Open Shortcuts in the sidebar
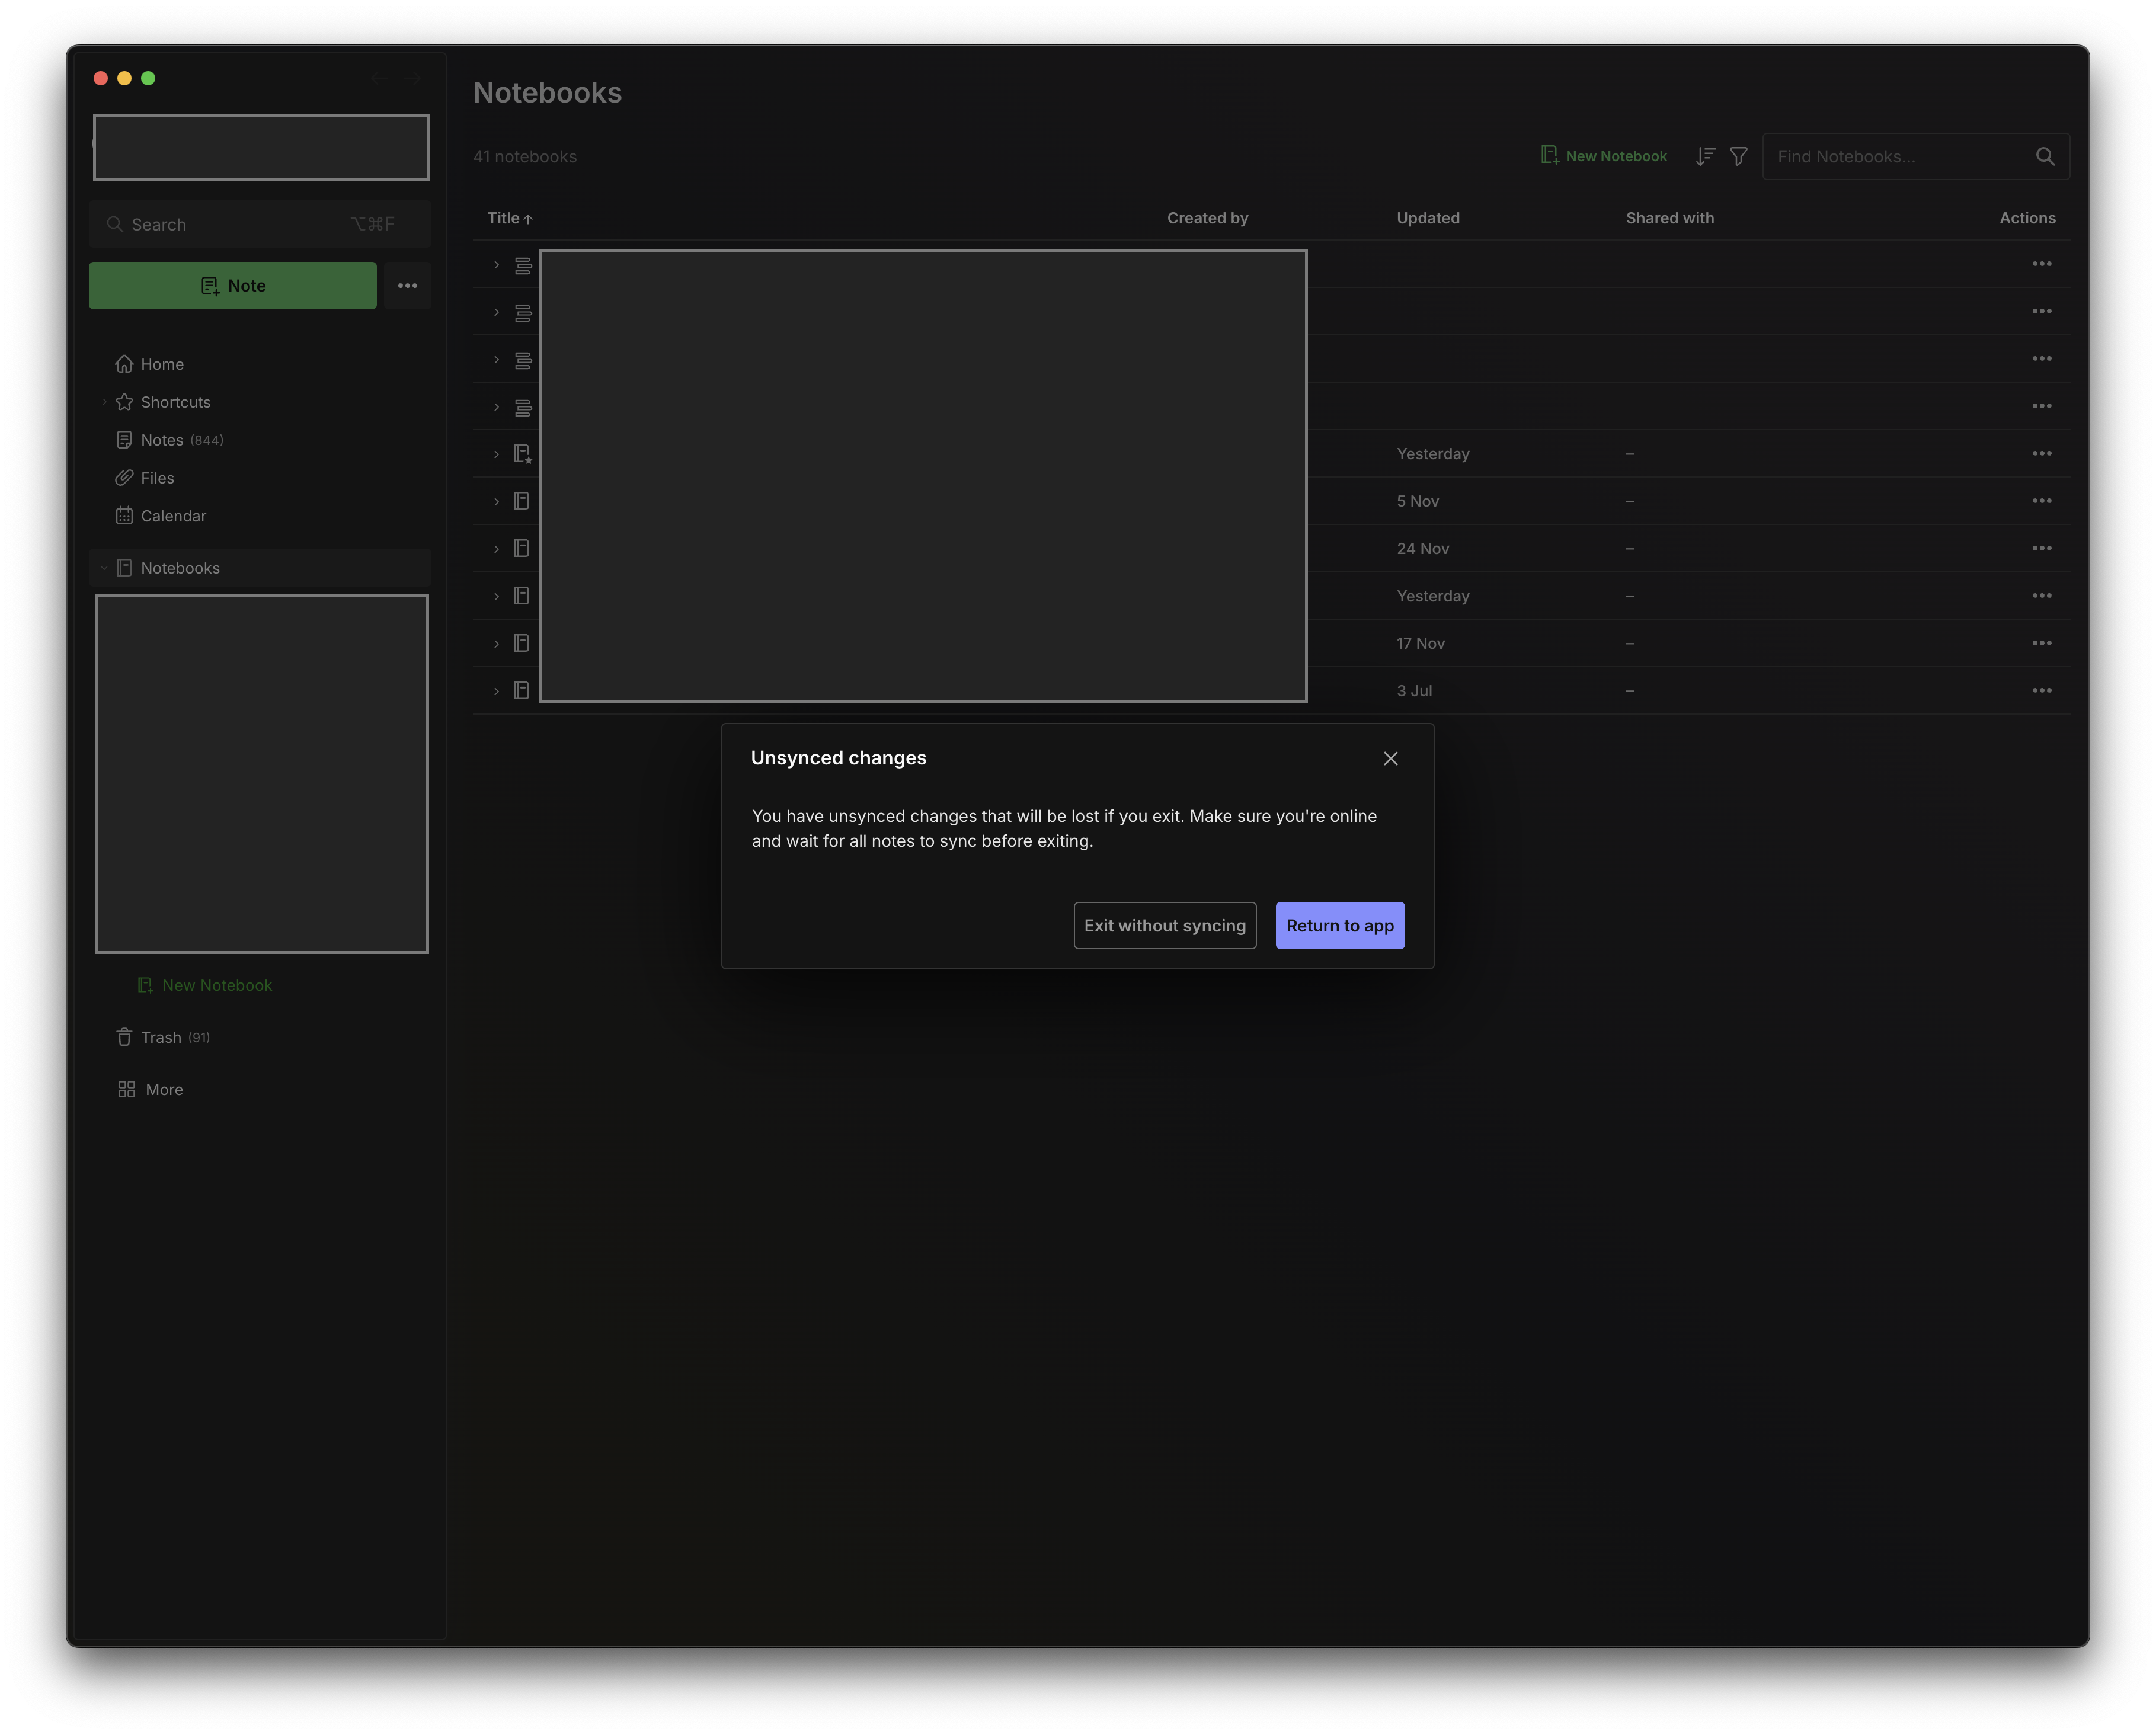This screenshot has height=1735, width=2156. pos(175,402)
